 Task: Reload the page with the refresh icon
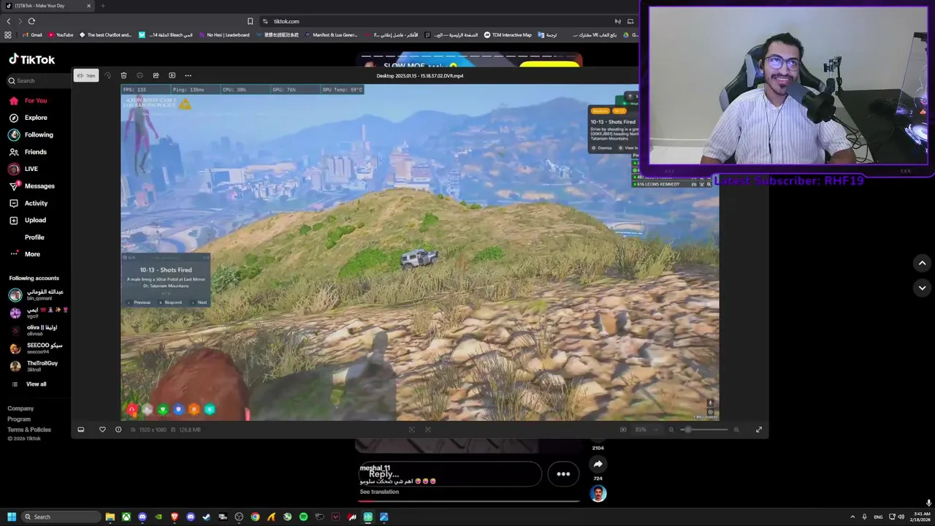pos(31,21)
